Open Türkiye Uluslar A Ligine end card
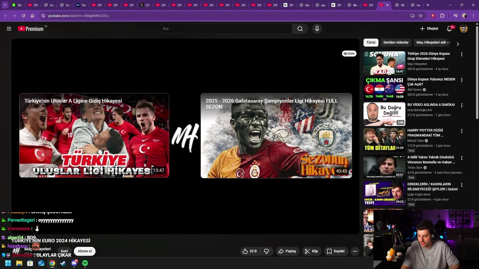Image resolution: width=479 pixels, height=269 pixels. point(94,135)
